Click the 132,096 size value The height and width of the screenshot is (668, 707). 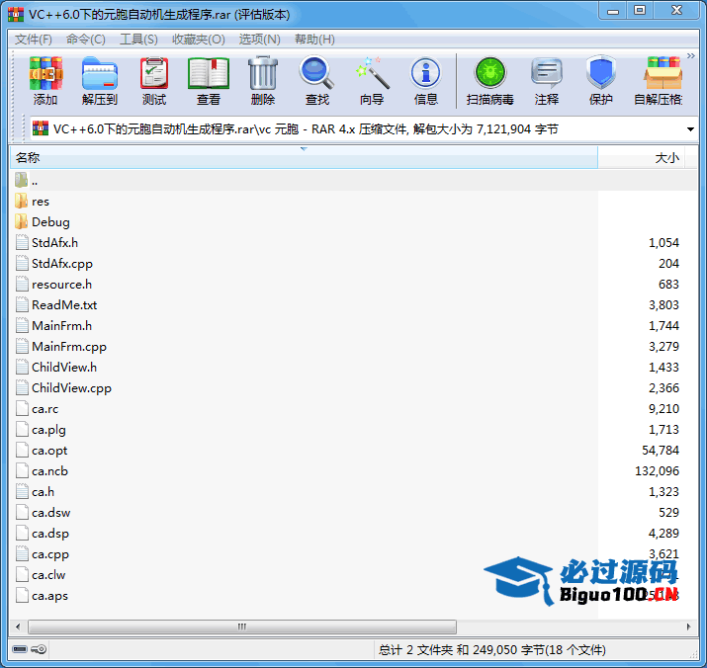(657, 471)
